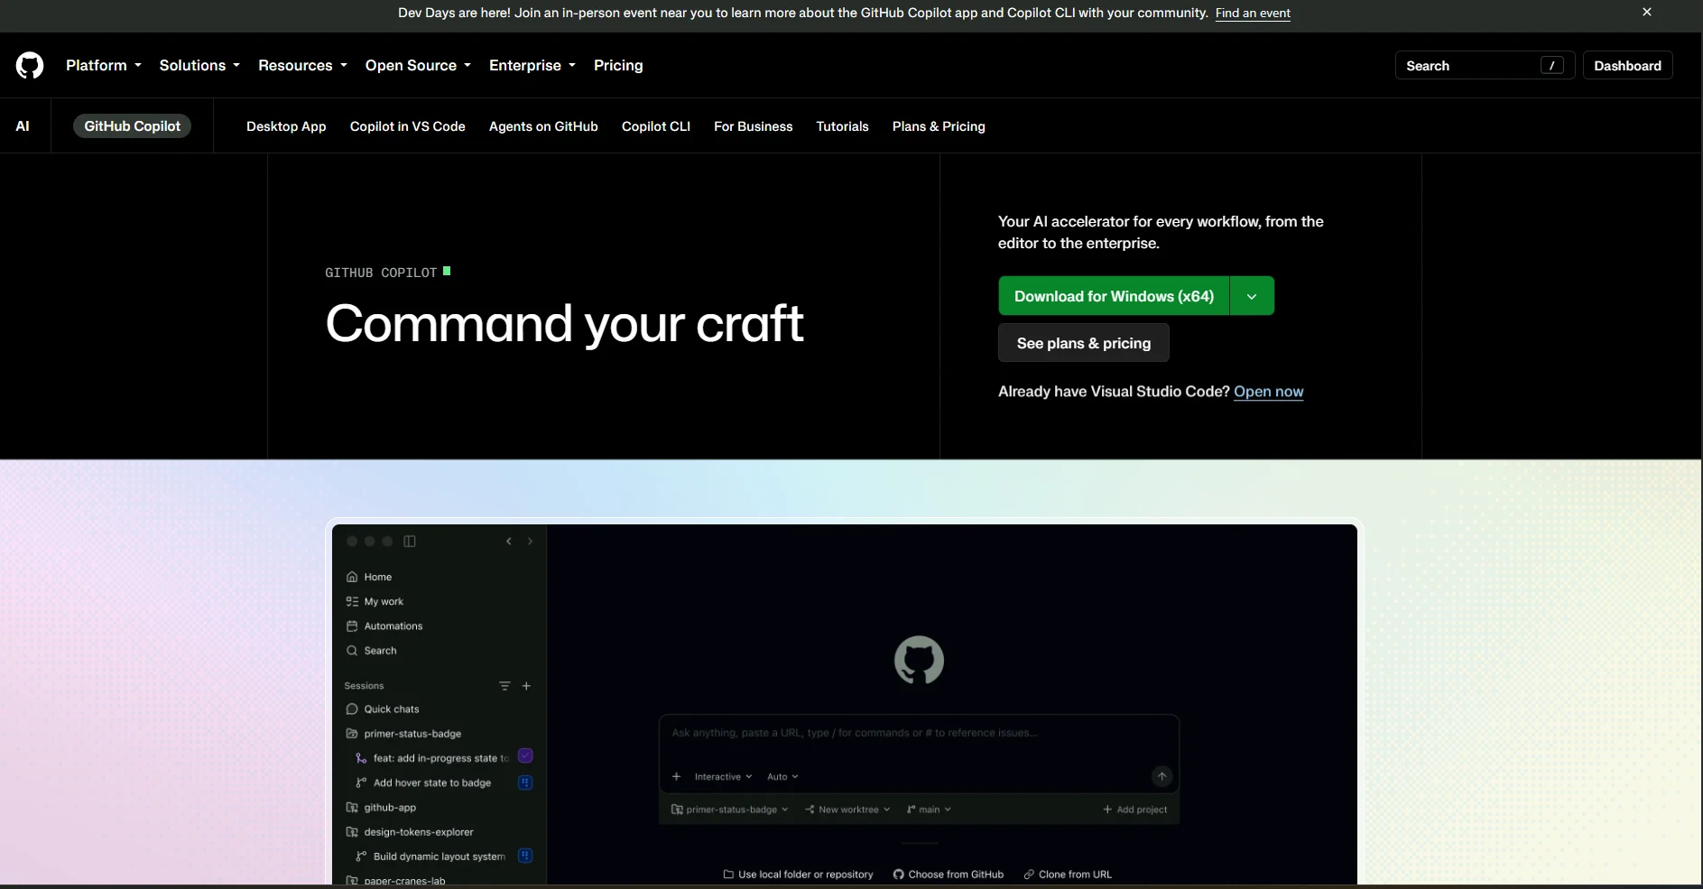The image size is (1703, 889).
Task: Open the Solutions dropdown menu
Action: pyautogui.click(x=199, y=65)
